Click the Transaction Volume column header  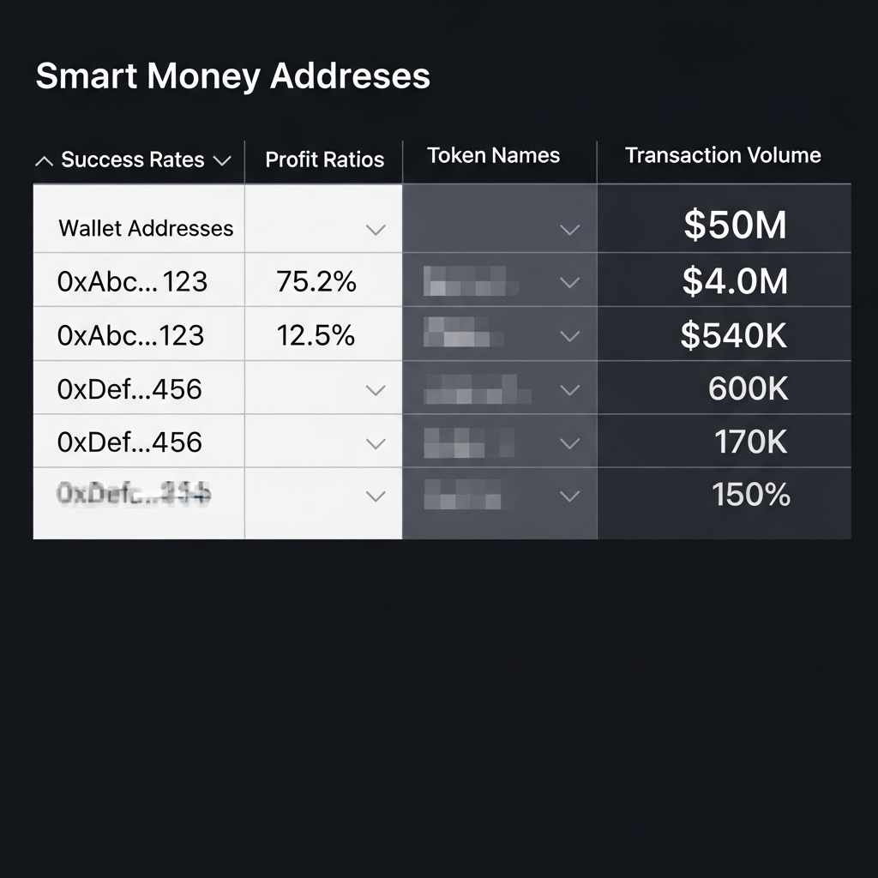pos(723,155)
